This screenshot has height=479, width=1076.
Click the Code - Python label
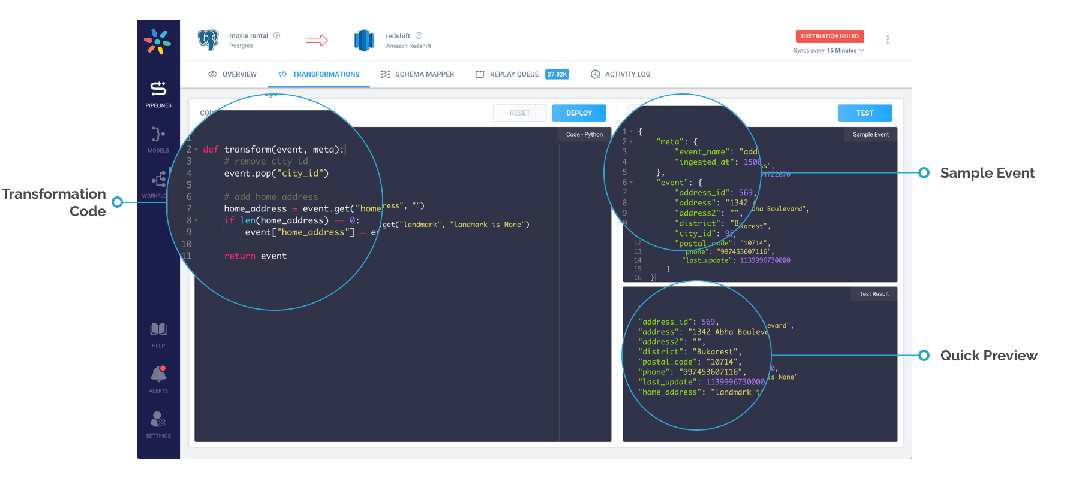point(584,134)
